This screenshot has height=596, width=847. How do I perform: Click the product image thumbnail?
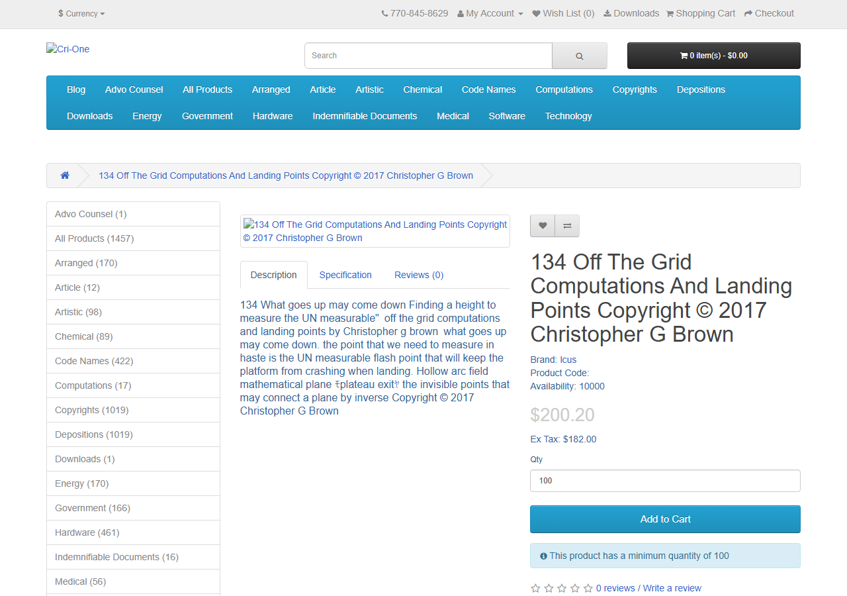coord(375,231)
